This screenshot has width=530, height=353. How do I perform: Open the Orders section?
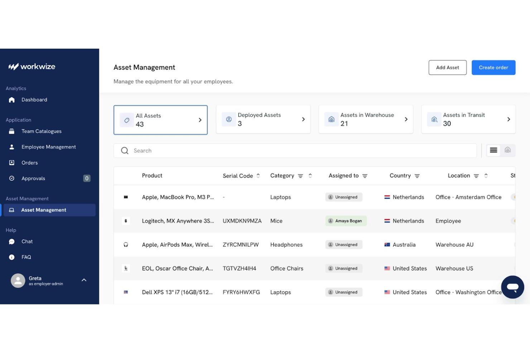29,163
